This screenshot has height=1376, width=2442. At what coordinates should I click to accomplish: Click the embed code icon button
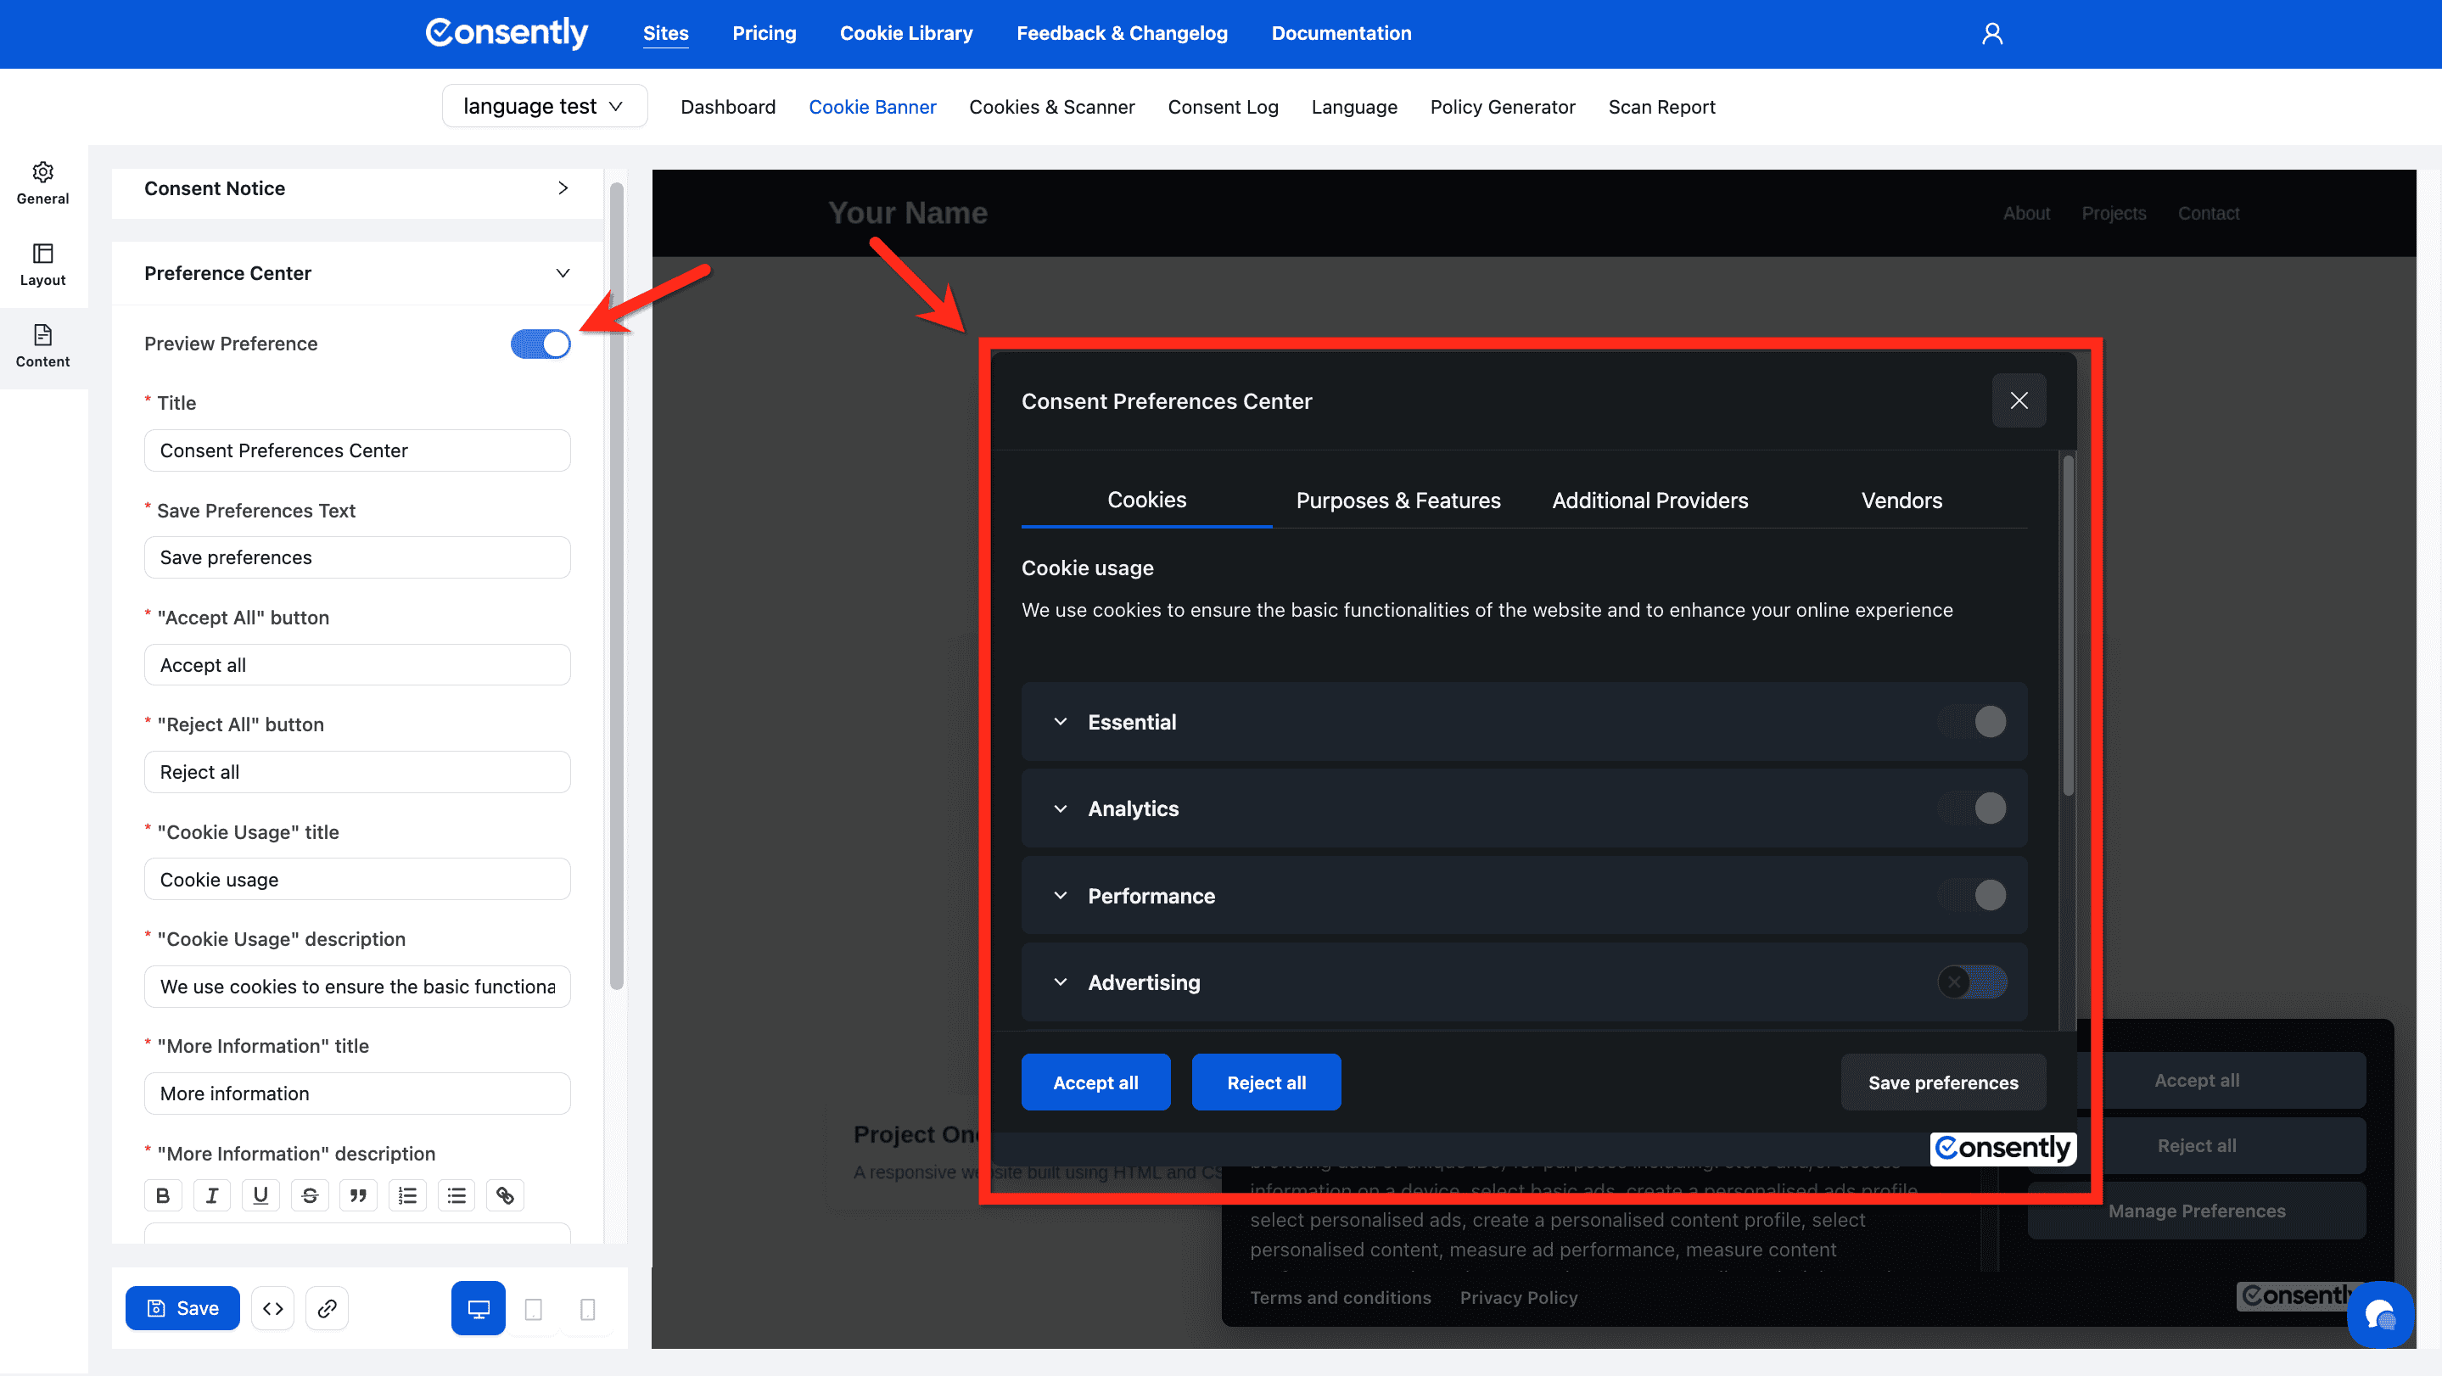click(x=273, y=1308)
